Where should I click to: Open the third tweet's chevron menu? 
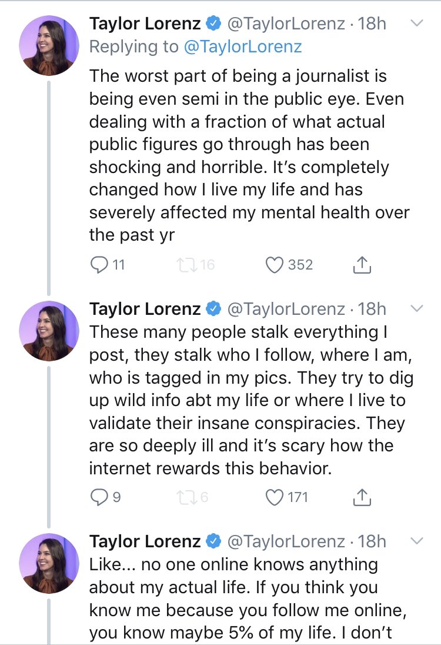pyautogui.click(x=416, y=540)
